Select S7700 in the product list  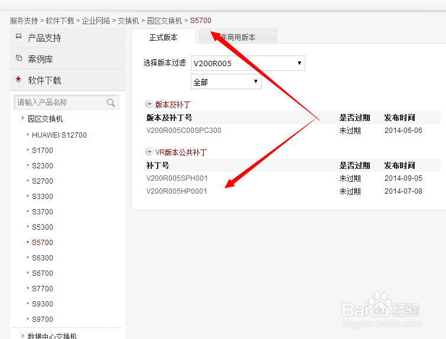[x=43, y=288]
